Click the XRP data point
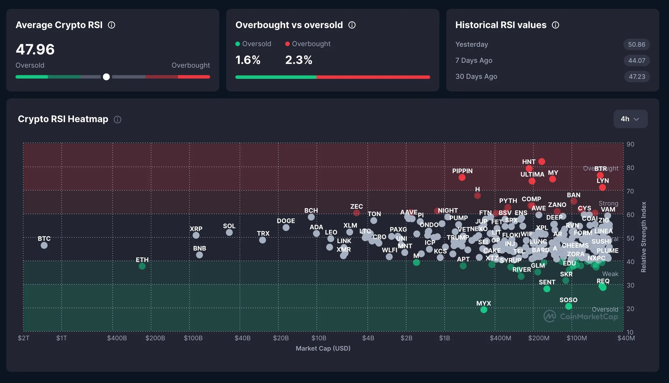 (196, 235)
